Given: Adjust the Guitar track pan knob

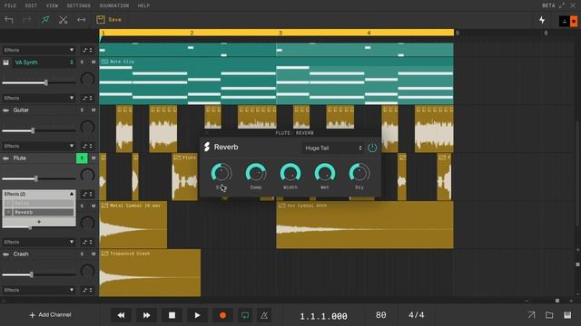Looking at the screenshot, I should pyautogui.click(x=87, y=127).
